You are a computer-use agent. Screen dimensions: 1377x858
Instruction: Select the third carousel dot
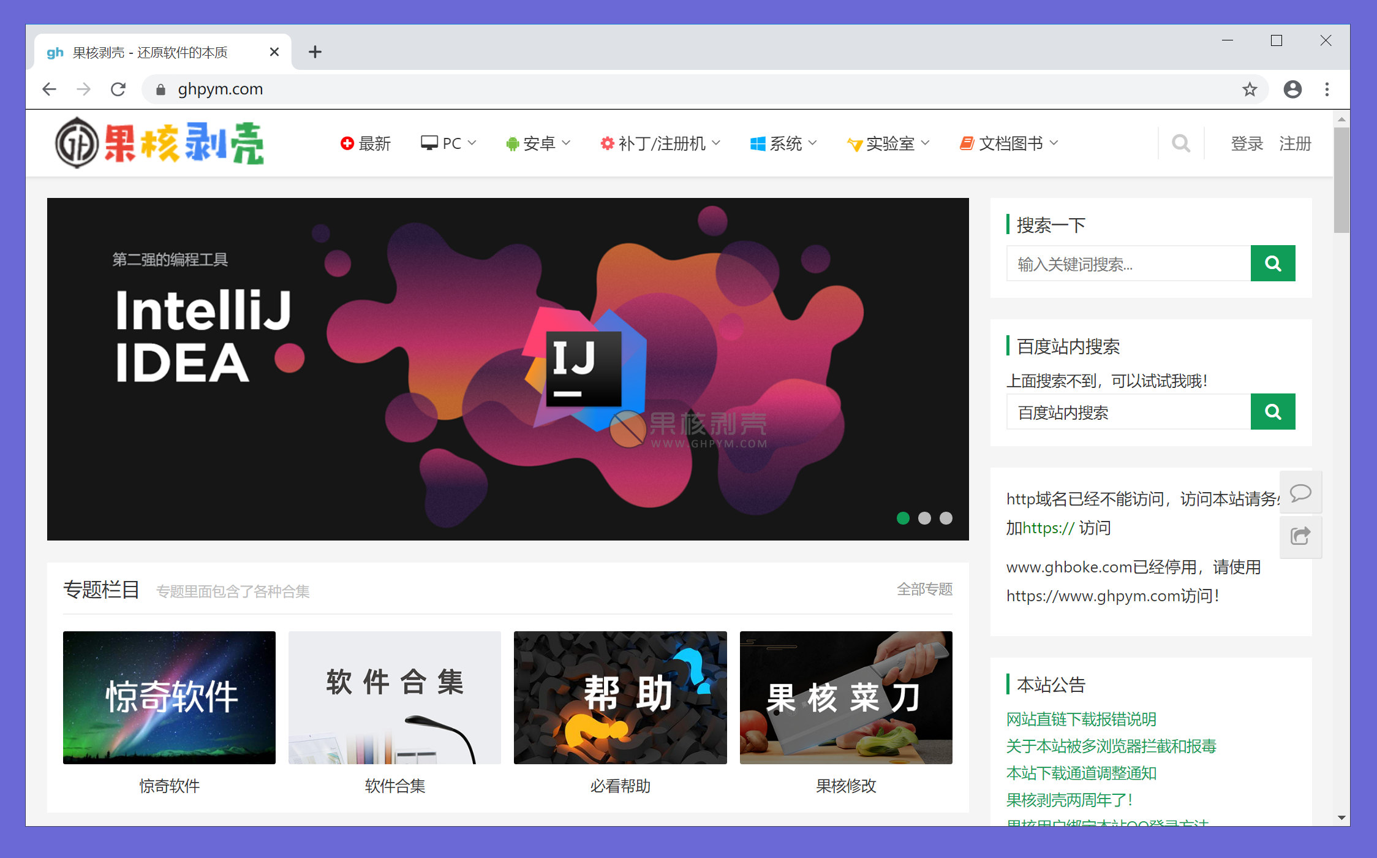946,518
